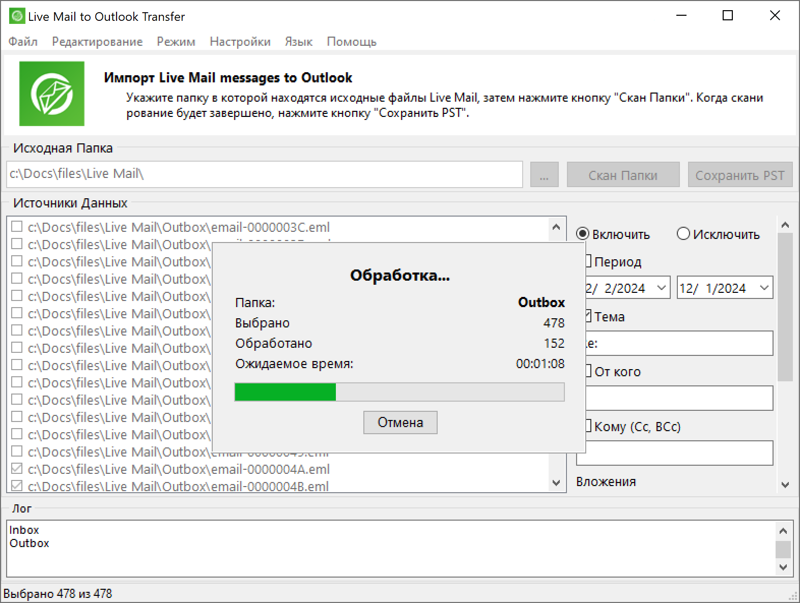Click the Outbox folder name in dialog

click(541, 302)
